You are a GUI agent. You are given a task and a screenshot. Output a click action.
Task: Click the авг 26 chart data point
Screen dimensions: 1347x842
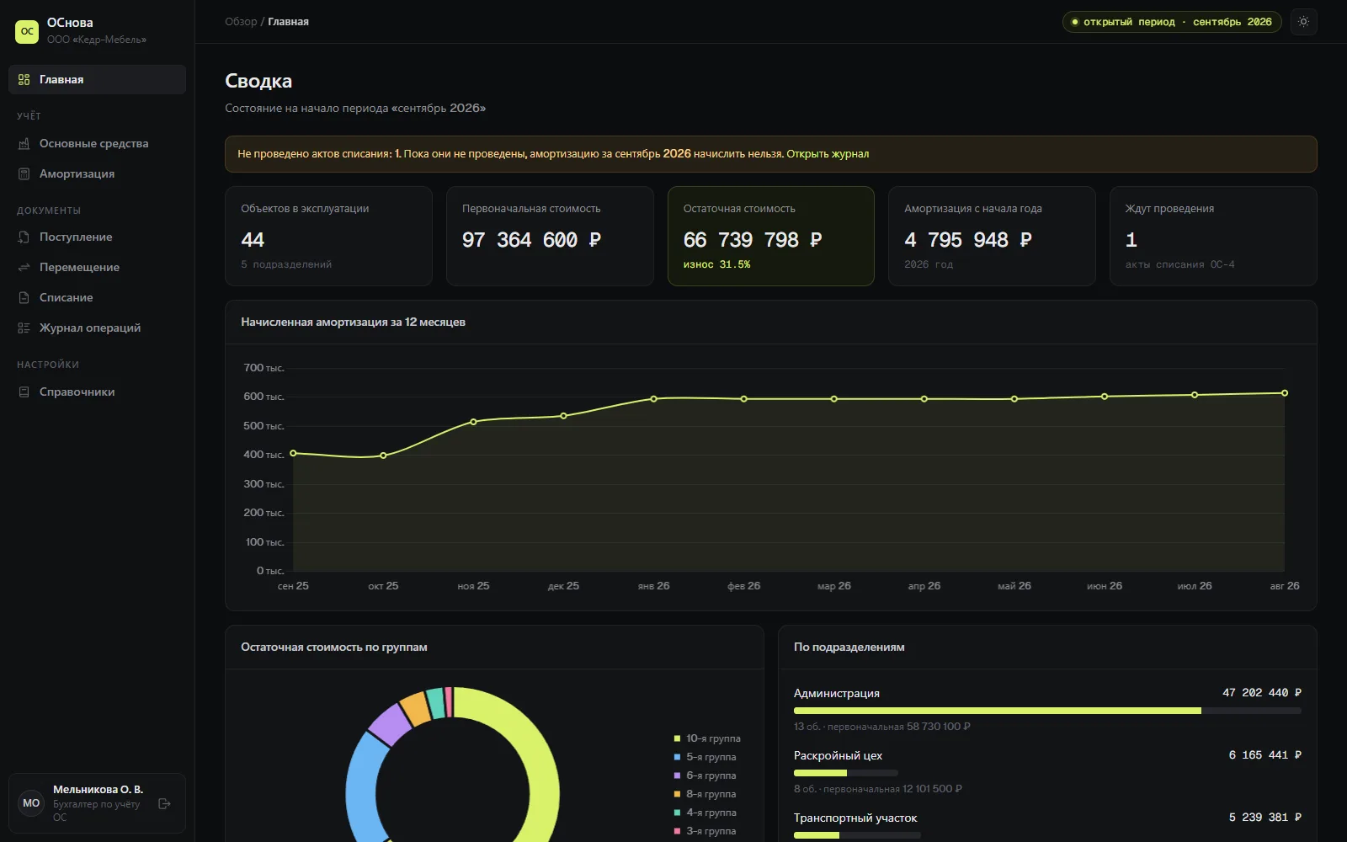[1285, 393]
